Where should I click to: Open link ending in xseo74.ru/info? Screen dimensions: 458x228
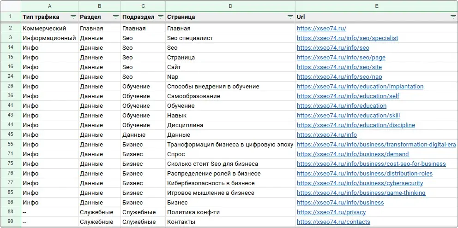327,135
